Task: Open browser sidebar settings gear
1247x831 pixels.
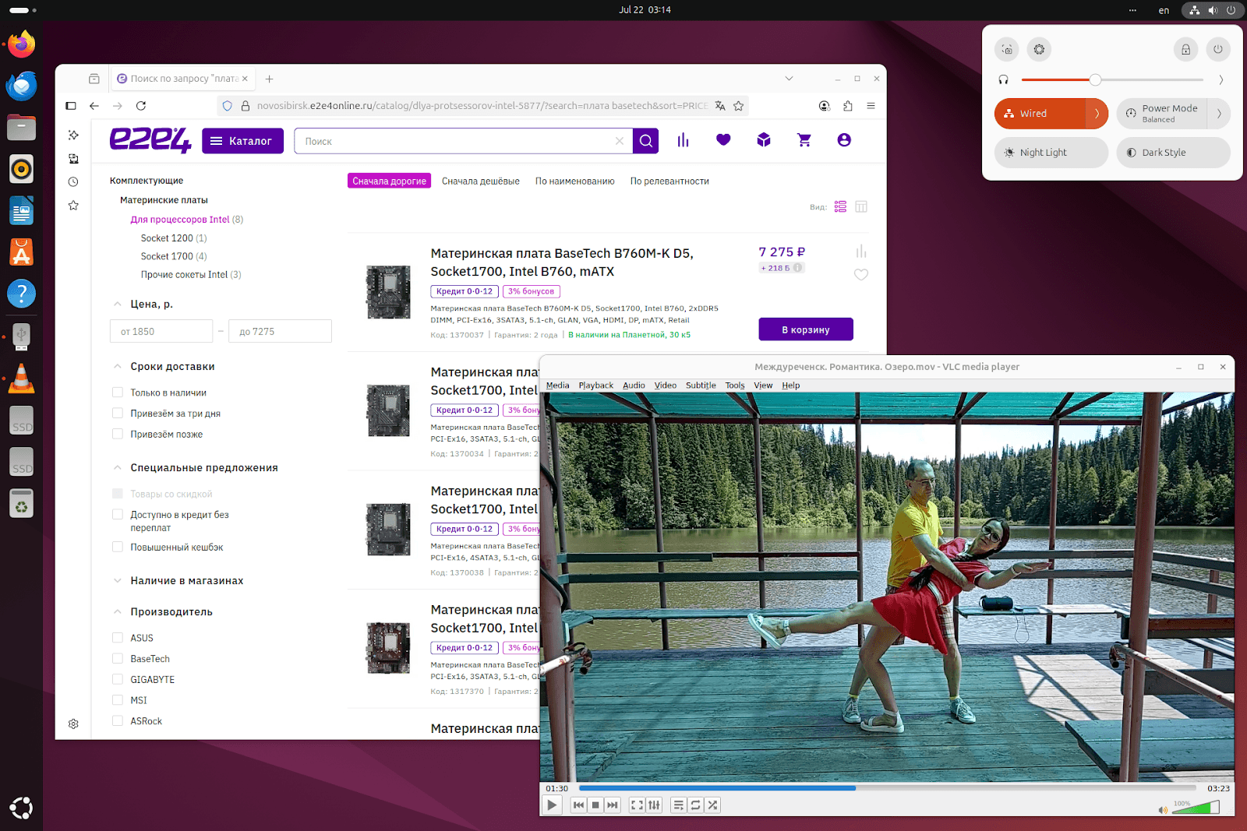Action: 73,724
